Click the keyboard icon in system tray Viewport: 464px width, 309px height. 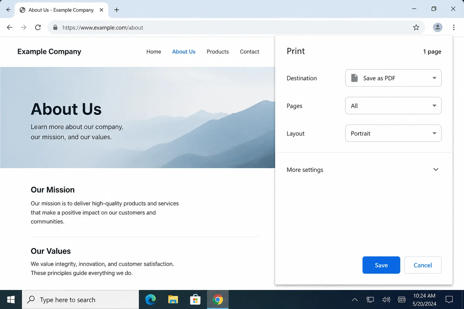pyautogui.click(x=401, y=300)
